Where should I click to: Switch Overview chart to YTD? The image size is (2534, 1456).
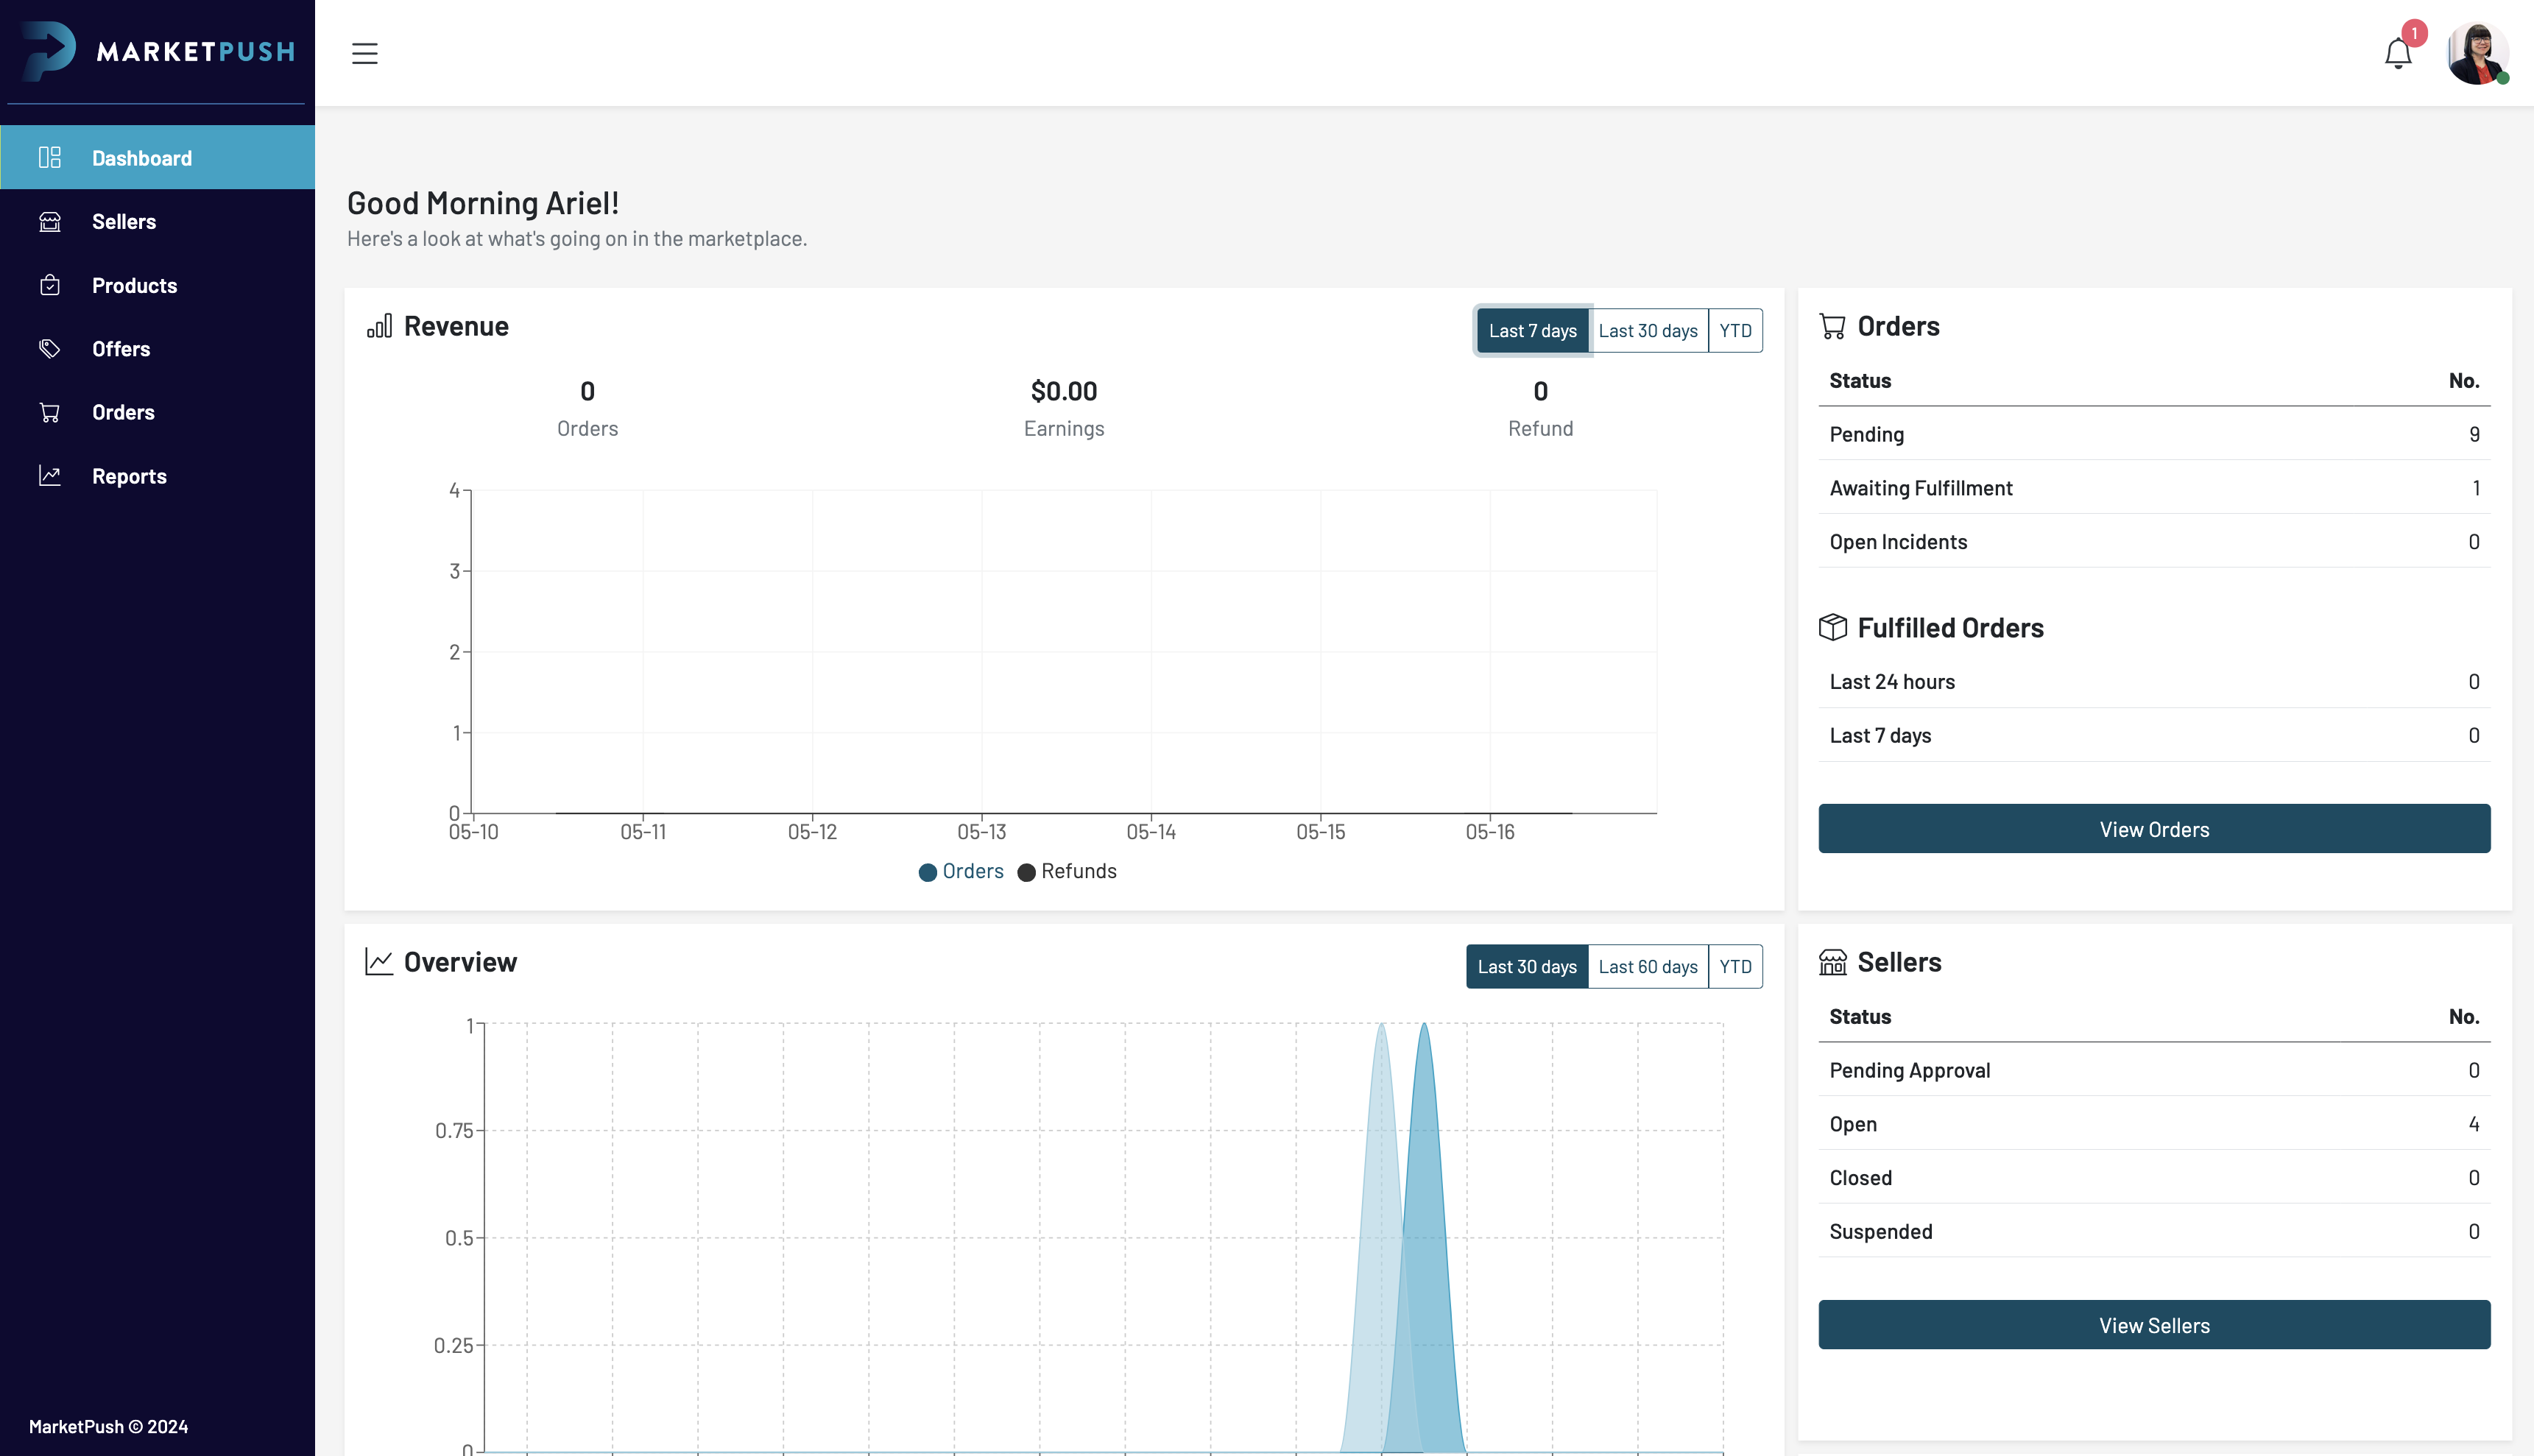click(x=1735, y=967)
